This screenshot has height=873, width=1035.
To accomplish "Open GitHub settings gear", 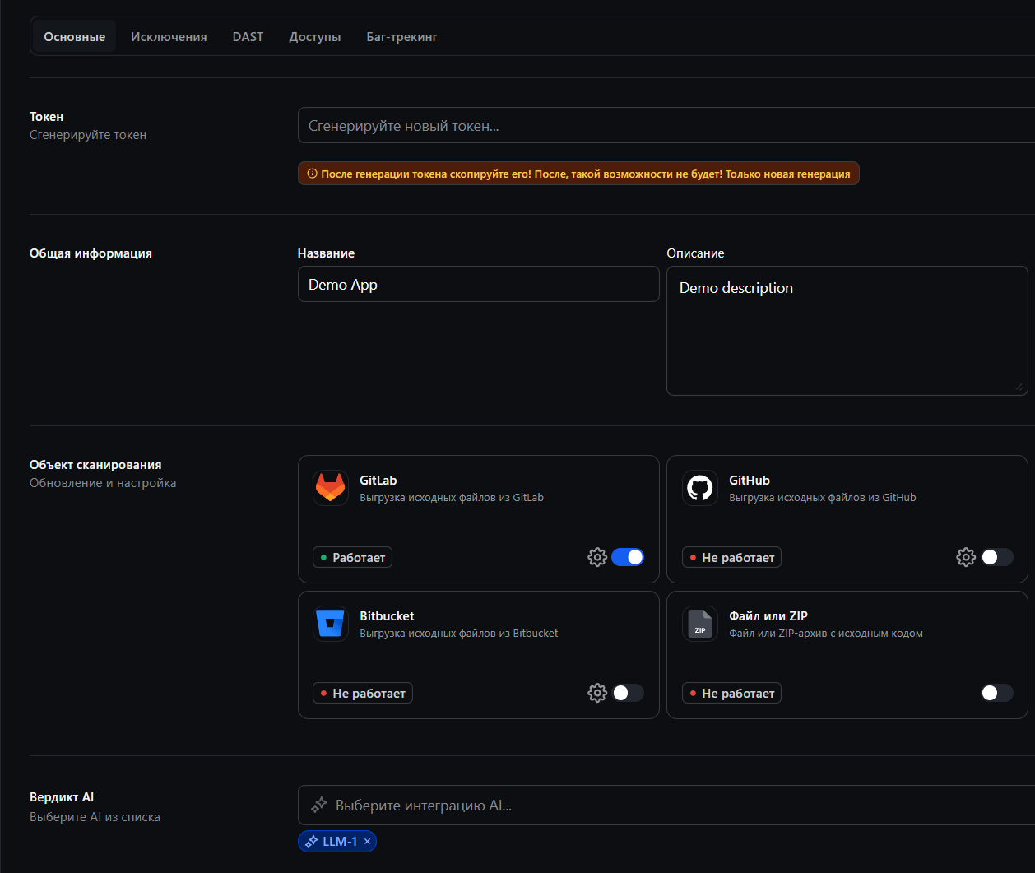I will tap(966, 557).
